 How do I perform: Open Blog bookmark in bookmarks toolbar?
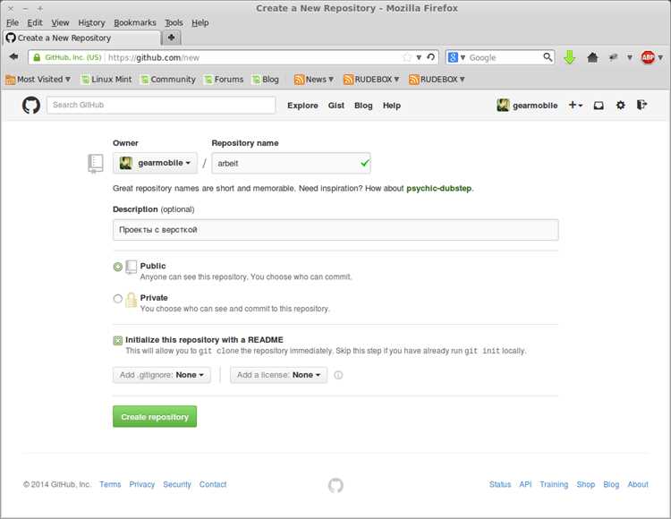pyautogui.click(x=266, y=79)
